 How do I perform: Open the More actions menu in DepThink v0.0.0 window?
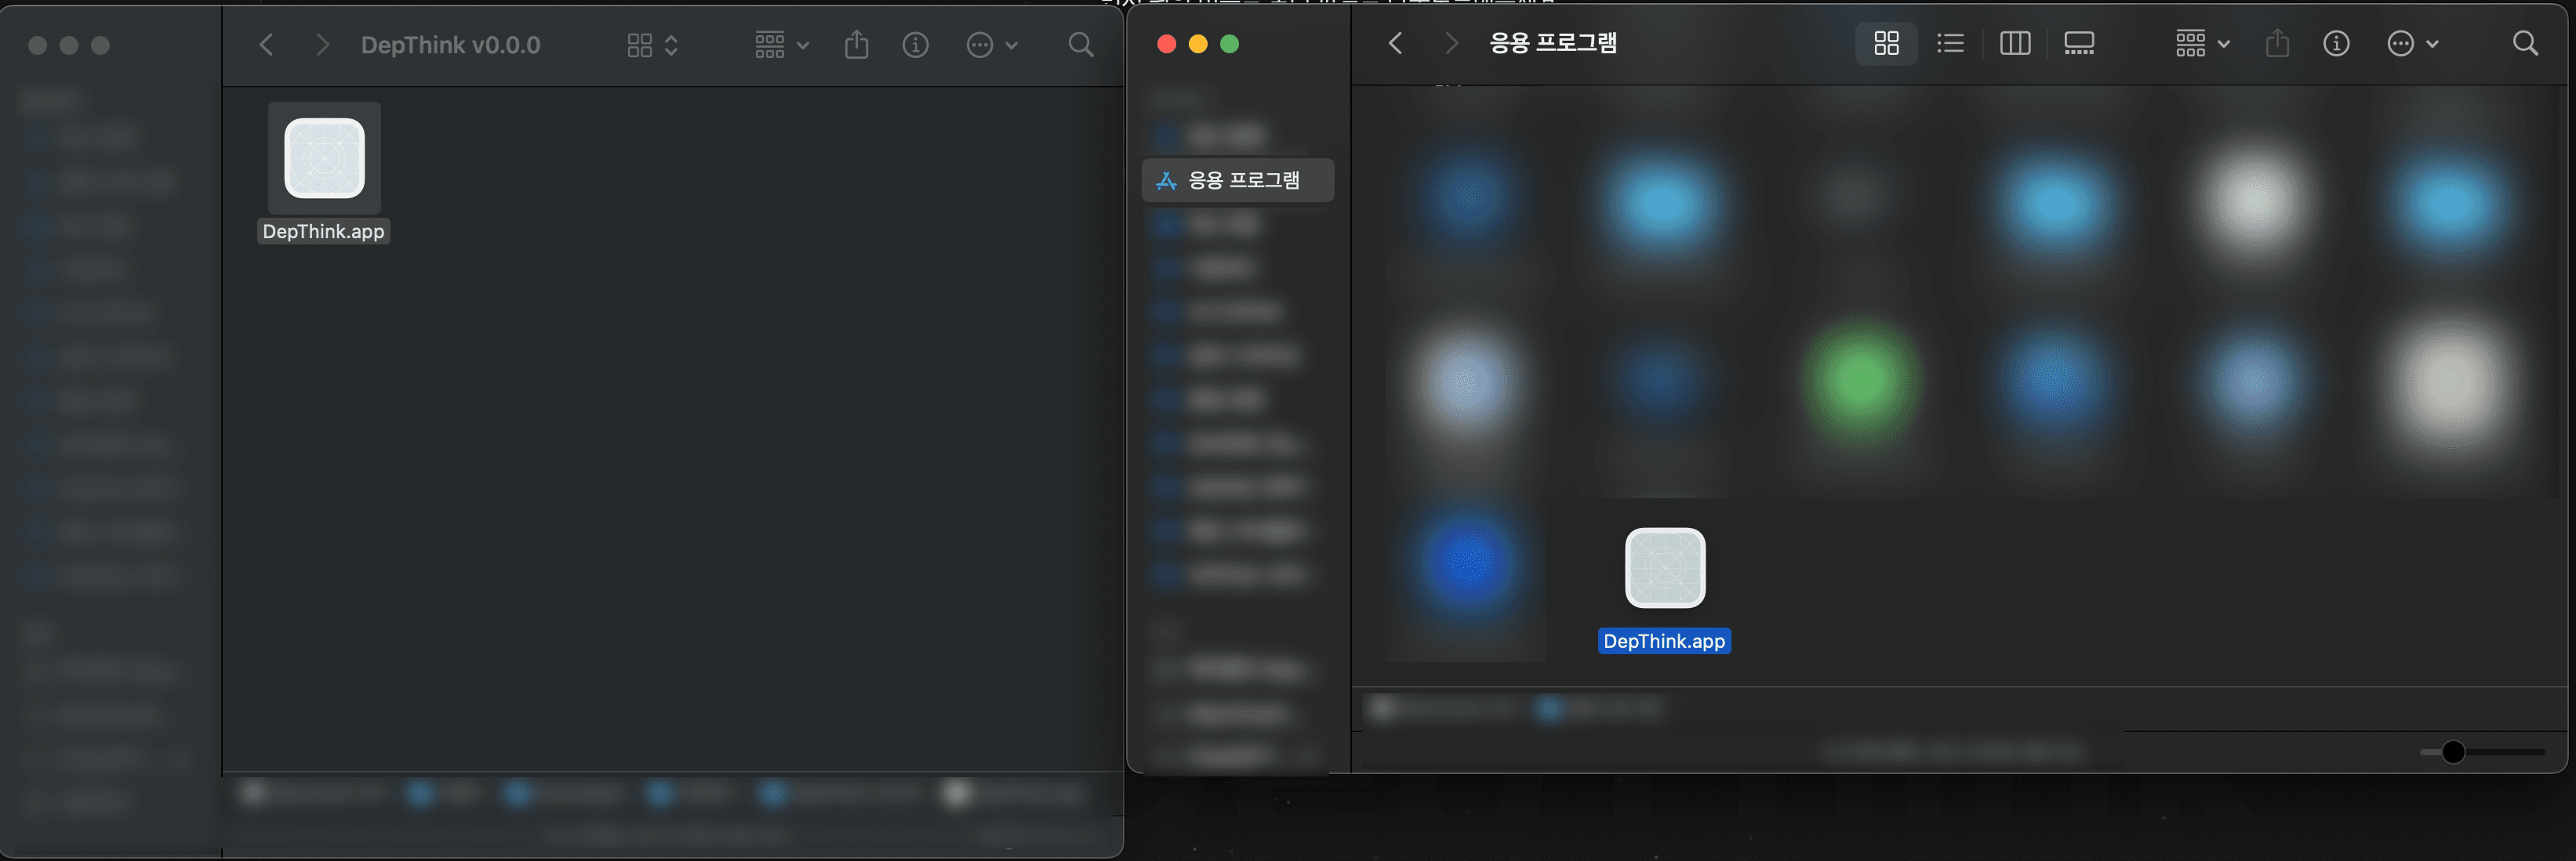[x=991, y=45]
